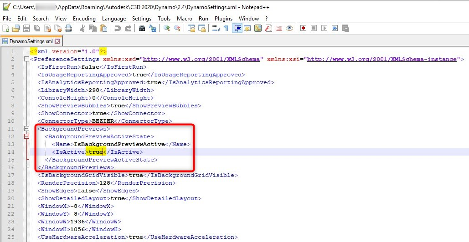The image size is (469, 242).
Task: Click the Print toolbar icon
Action: point(68,28)
